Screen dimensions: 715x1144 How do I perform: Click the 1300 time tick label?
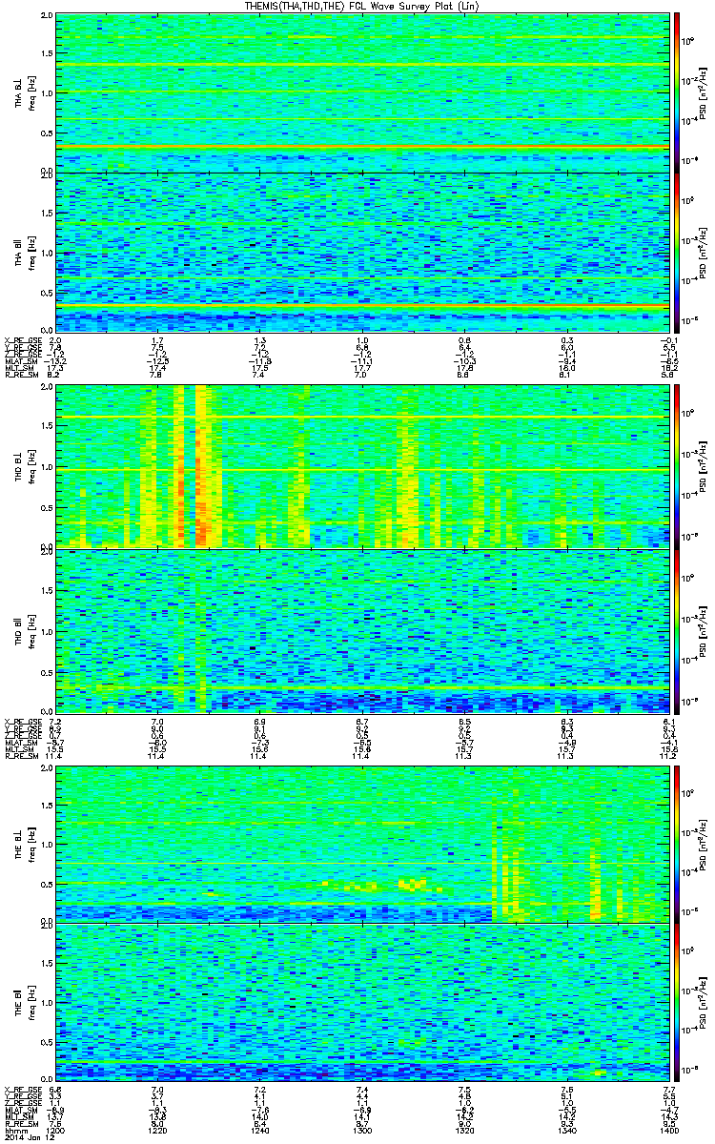pyautogui.click(x=361, y=1131)
